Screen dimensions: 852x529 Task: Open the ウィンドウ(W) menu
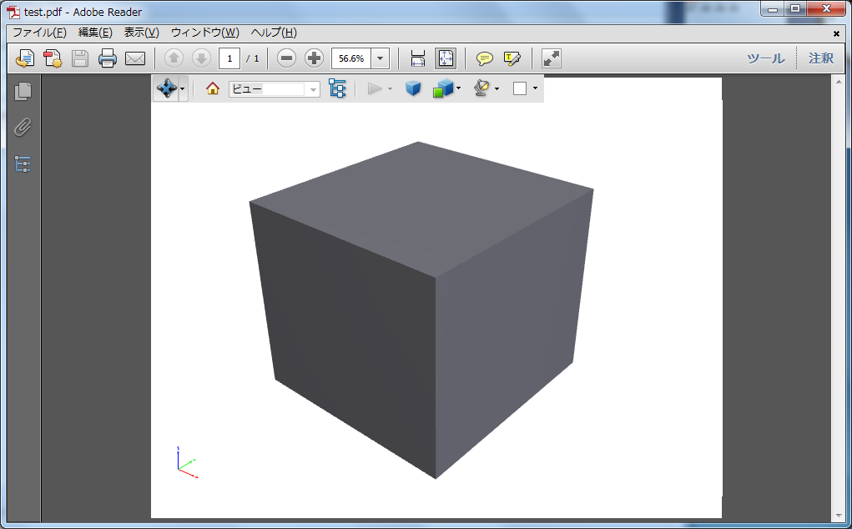[204, 33]
